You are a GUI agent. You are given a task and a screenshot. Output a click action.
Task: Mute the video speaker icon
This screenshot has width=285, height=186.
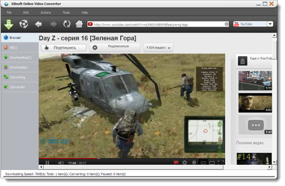(61, 163)
